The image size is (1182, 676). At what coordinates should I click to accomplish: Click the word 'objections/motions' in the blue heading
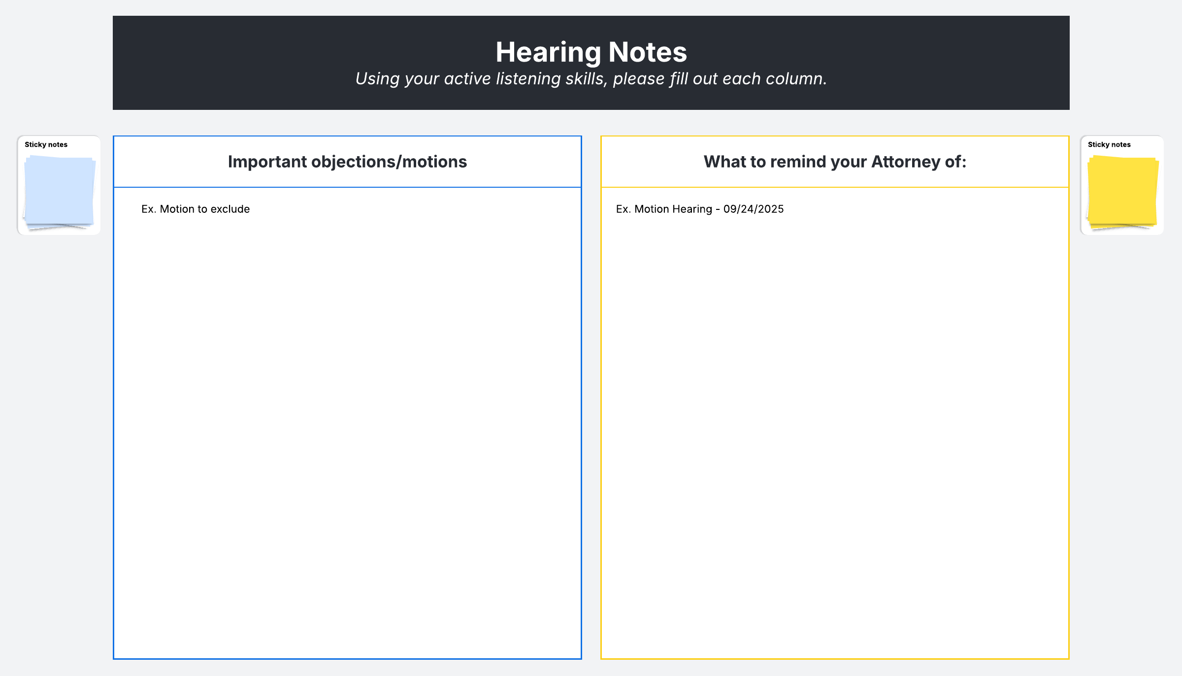tap(389, 162)
